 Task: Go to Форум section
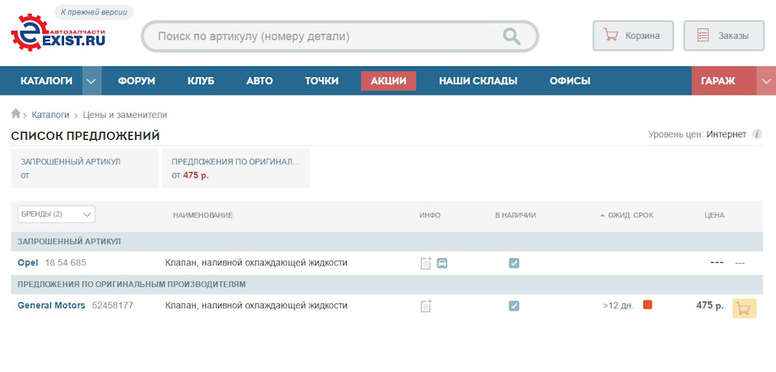click(137, 81)
